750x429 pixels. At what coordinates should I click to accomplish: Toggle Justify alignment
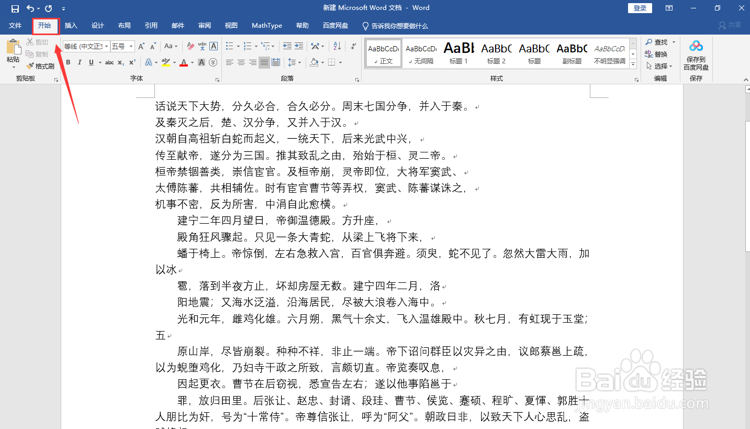coord(264,63)
